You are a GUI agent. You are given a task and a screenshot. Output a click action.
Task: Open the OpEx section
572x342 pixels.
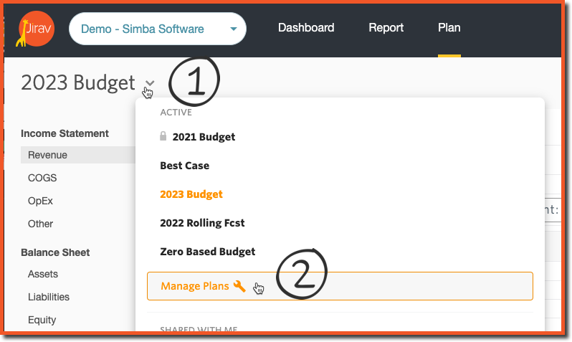(40, 201)
